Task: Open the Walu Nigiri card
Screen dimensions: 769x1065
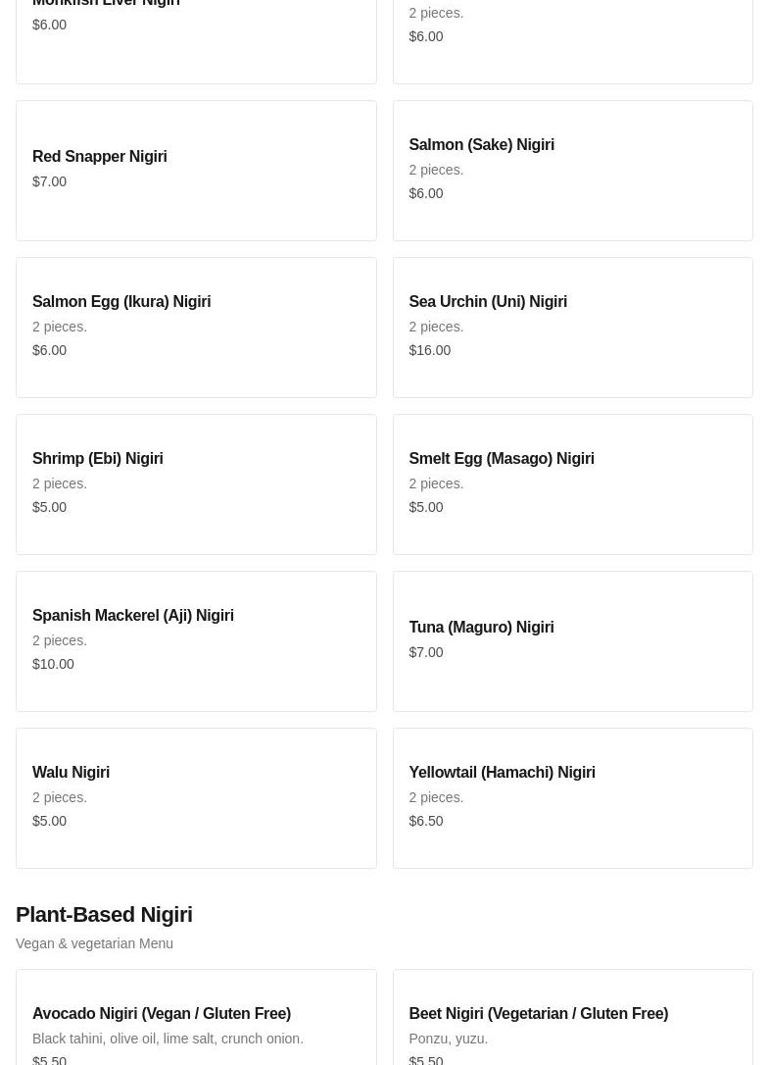Action: pyautogui.click(x=196, y=797)
